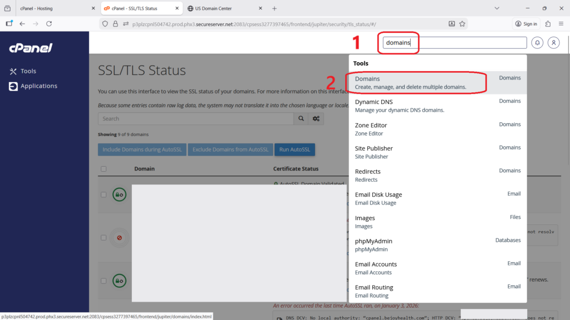The height and width of the screenshot is (320, 570).
Task: Open Applications from the sidebar
Action: click(38, 86)
